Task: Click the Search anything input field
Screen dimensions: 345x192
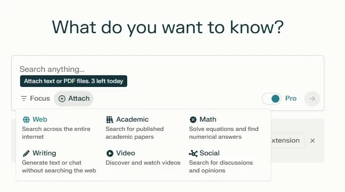Action: point(167,69)
